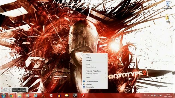This screenshot has width=175, height=98.
Task: Open the volume speaker tray icon
Action: point(161,96)
